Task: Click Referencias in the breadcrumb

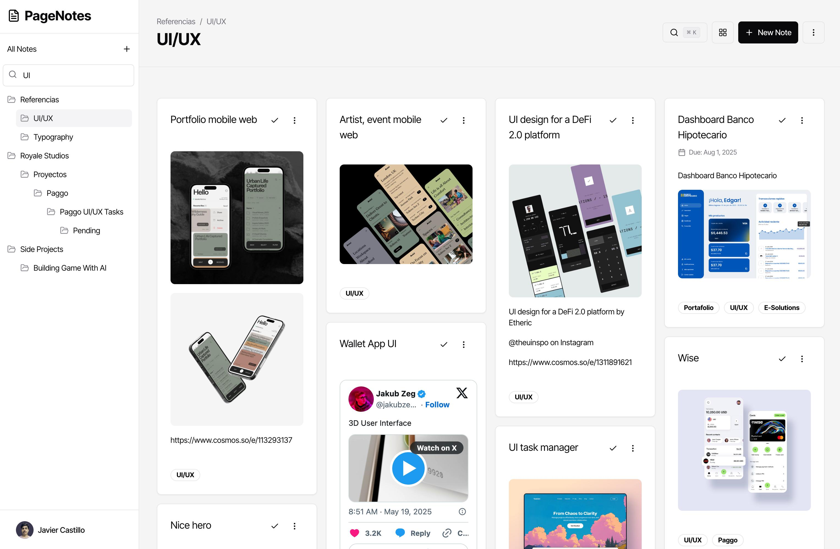Action: click(x=176, y=21)
